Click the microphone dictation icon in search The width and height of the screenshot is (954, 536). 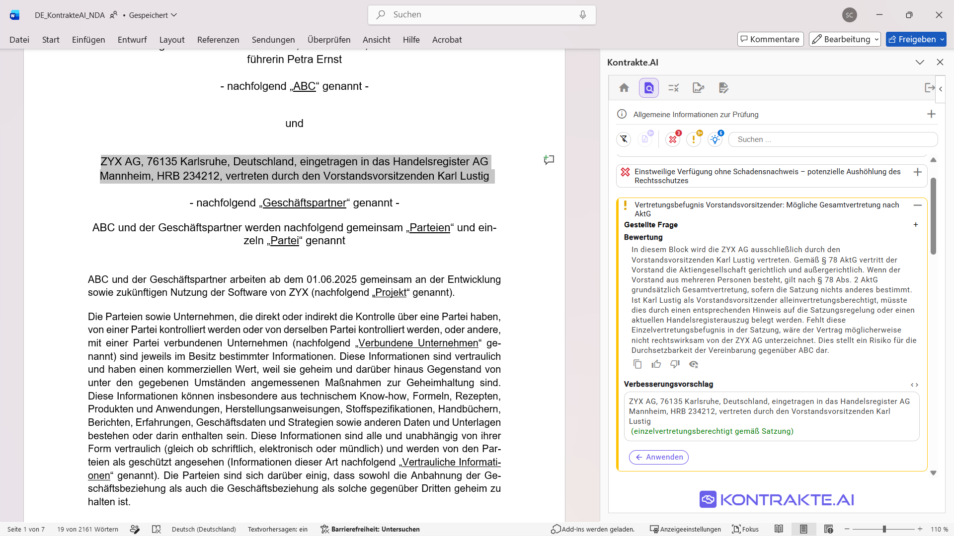[x=583, y=15]
